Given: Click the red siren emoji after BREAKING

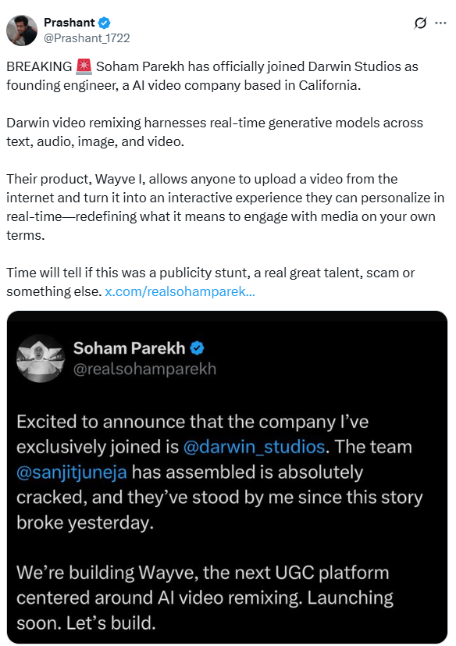Looking at the screenshot, I should (x=84, y=66).
